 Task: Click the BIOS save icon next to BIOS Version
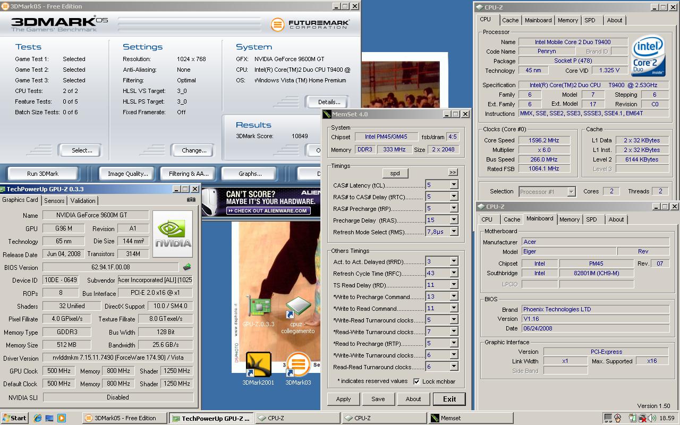coord(186,267)
